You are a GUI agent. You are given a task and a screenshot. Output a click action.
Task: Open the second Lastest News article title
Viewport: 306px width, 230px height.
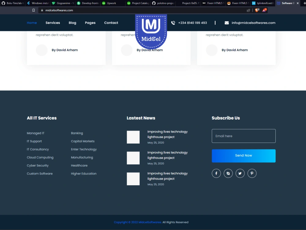tap(167, 155)
